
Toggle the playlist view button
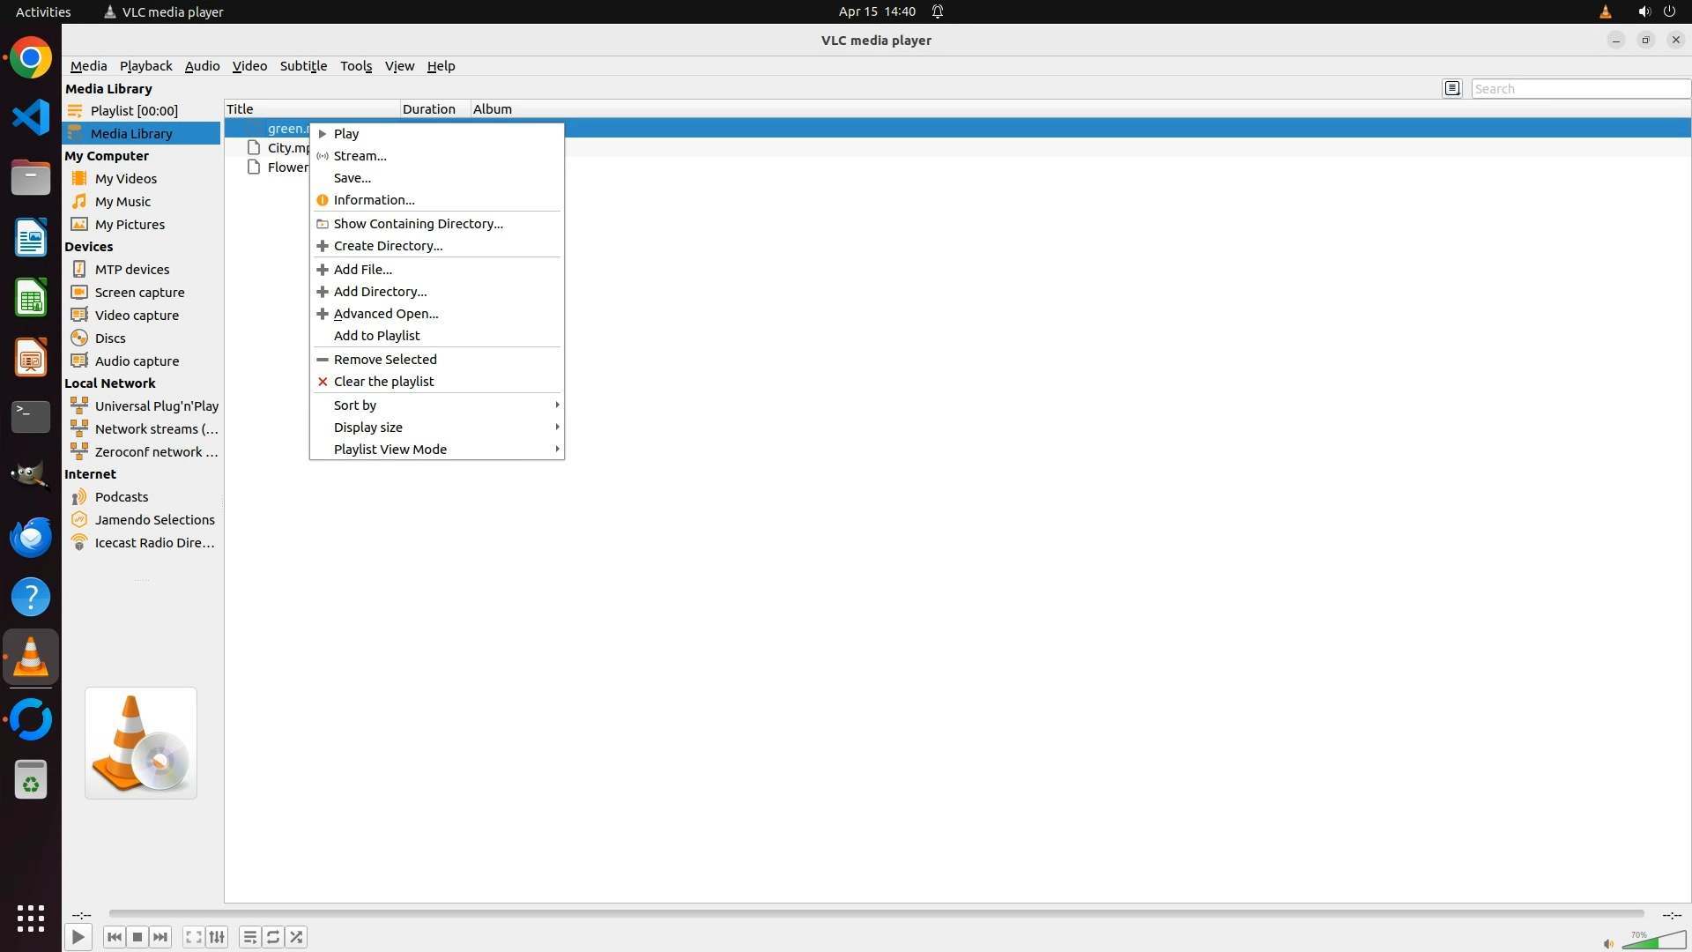[x=250, y=937]
